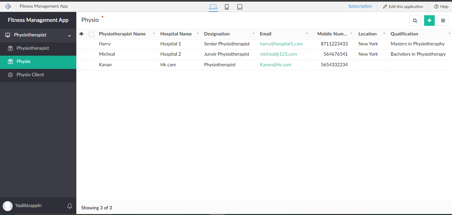Select Physiotherapist item in sidebar
This screenshot has height=215, width=452.
(x=33, y=48)
